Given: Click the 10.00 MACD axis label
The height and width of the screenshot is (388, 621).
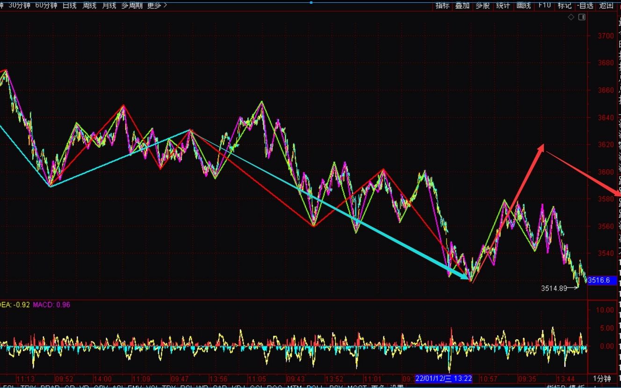Looking at the screenshot, I should click(x=606, y=310).
